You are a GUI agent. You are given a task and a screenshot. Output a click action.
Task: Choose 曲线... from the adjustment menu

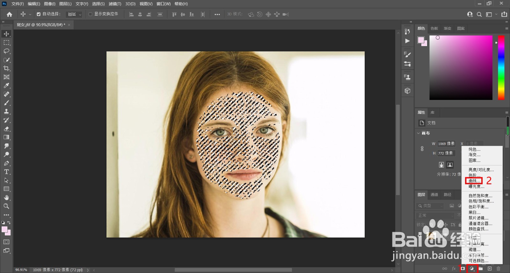[x=474, y=181]
